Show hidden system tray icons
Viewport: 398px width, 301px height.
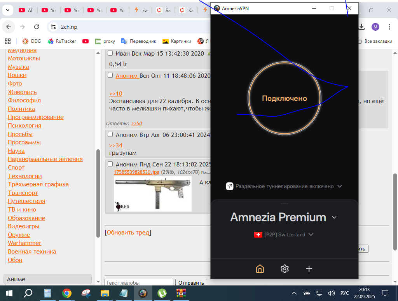coord(294,293)
